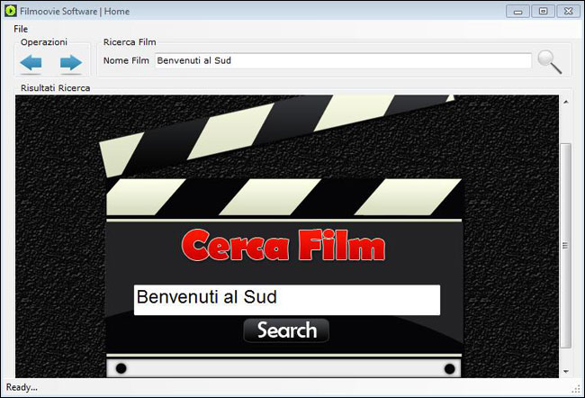Click the vertical scrollbar thumb
The height and width of the screenshot is (398, 585).
pyautogui.click(x=566, y=246)
